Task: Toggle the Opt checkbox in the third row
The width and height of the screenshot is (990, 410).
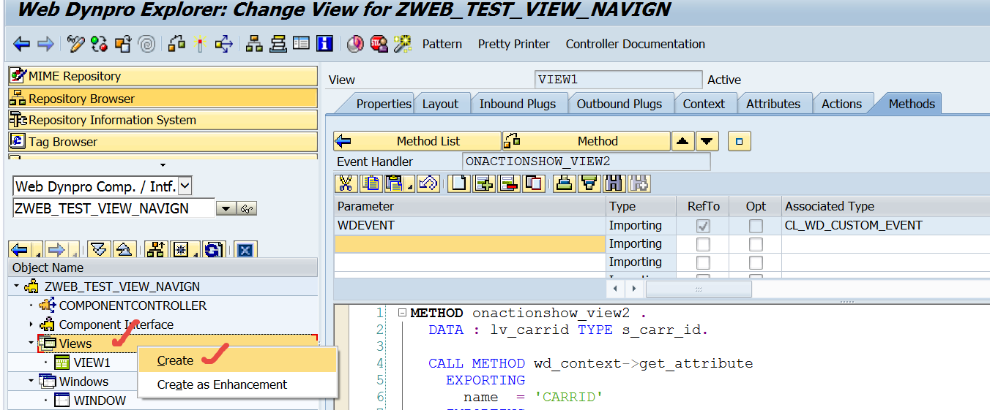Action: [x=756, y=262]
